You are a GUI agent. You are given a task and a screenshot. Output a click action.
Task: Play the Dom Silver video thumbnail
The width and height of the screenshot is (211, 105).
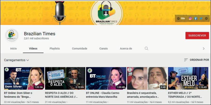coord(24,78)
